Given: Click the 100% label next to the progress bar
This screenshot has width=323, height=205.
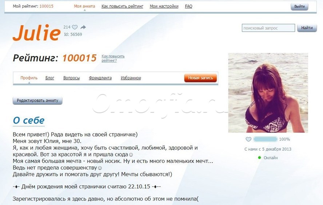Looking at the screenshot, I should pos(284,139).
